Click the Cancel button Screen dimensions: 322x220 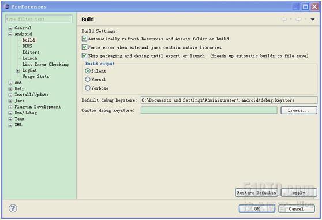tap(297, 208)
